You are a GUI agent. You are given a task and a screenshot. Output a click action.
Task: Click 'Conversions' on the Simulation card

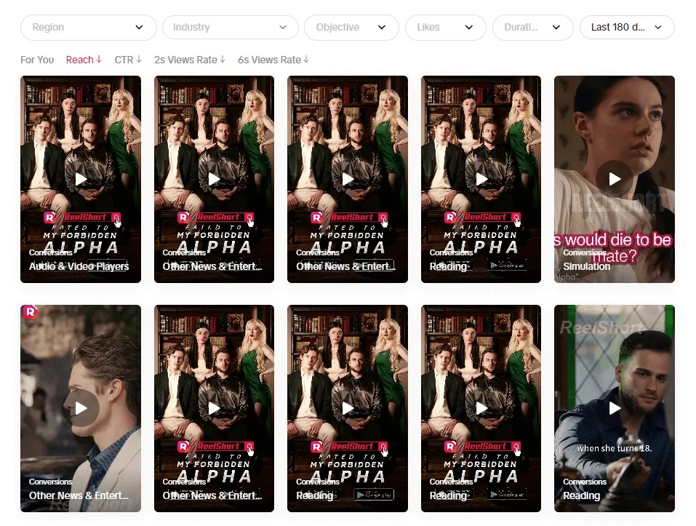(585, 252)
